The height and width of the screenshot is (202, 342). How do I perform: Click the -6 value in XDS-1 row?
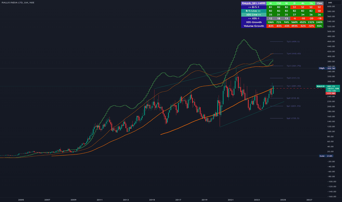click(x=294, y=18)
